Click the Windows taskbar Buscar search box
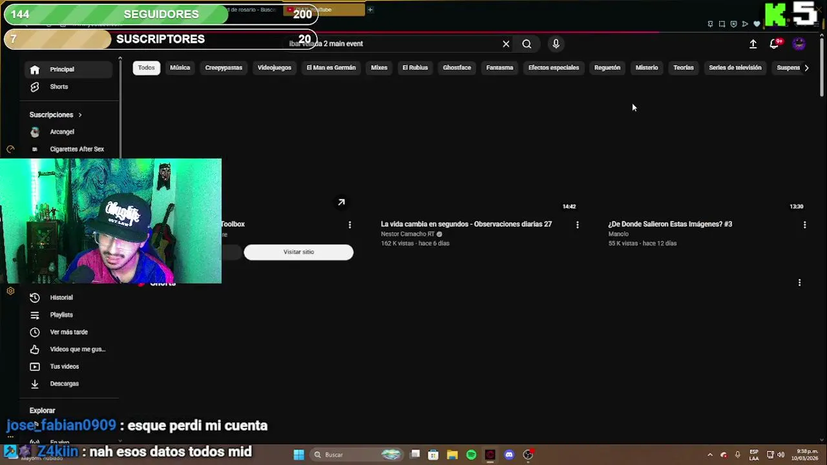 coord(355,455)
